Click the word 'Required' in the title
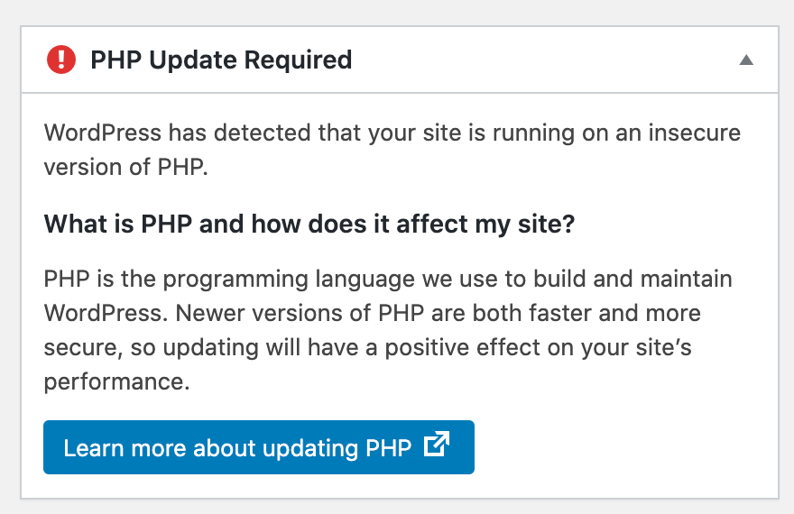The height and width of the screenshot is (514, 794). click(x=299, y=60)
